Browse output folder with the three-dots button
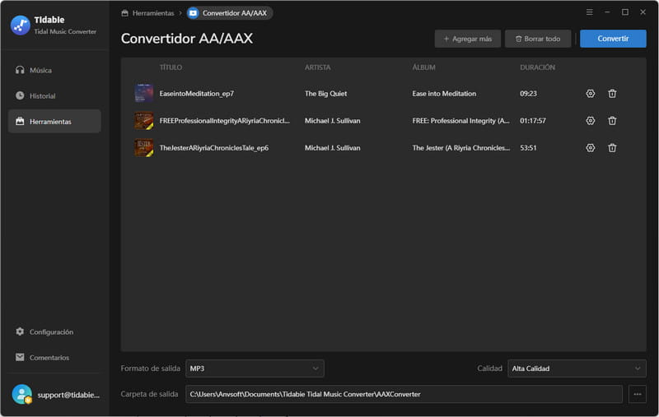659x417 pixels. [637, 394]
